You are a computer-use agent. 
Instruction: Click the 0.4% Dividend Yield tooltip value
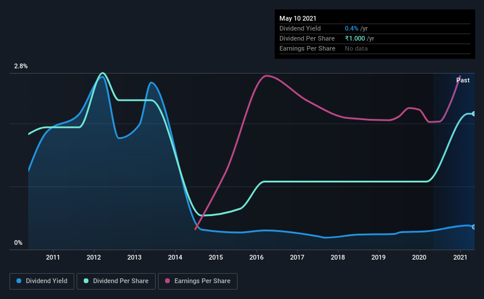pos(351,28)
